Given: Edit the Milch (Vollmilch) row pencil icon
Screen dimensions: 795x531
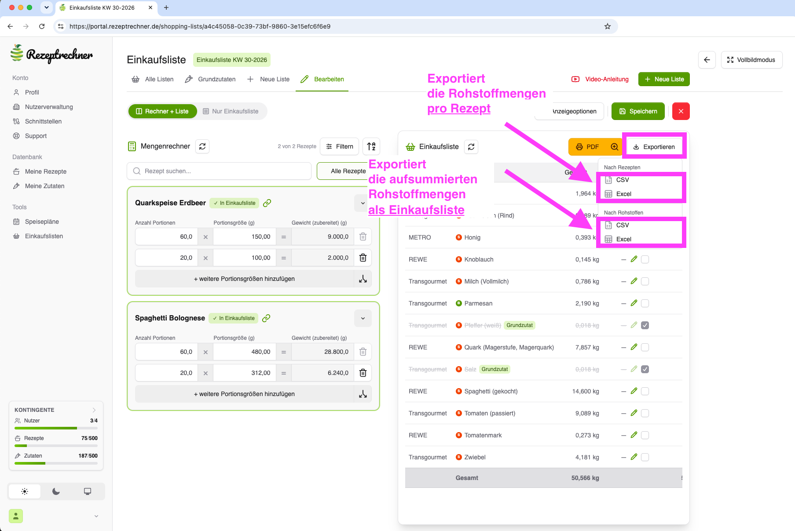Looking at the screenshot, I should pyautogui.click(x=634, y=281).
